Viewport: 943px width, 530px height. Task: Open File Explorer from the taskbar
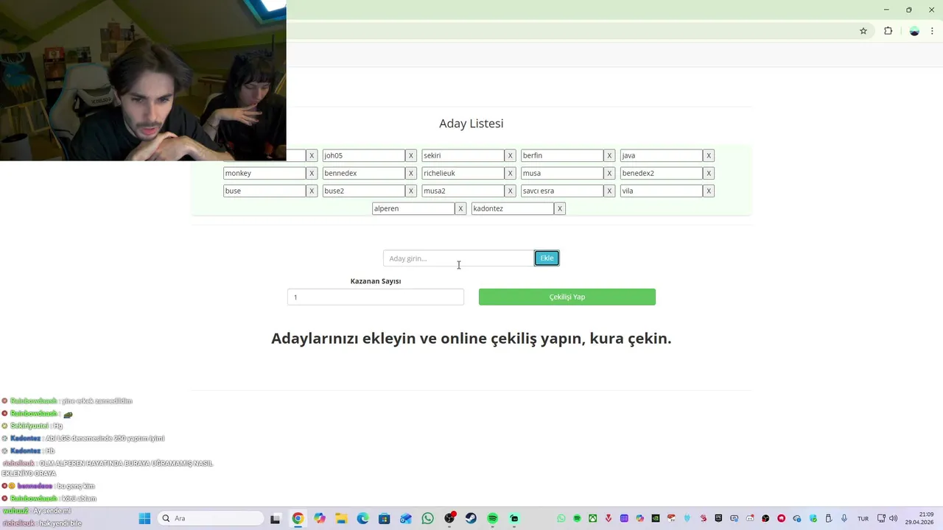tap(341, 518)
